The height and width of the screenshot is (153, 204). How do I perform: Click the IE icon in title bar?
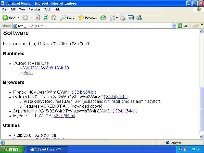[2, 3]
